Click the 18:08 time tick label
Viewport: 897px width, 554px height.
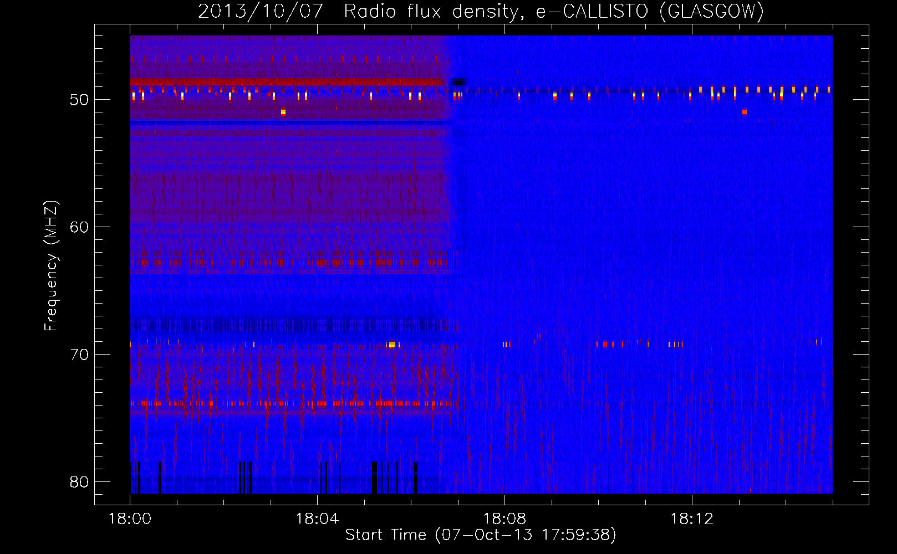click(x=504, y=519)
